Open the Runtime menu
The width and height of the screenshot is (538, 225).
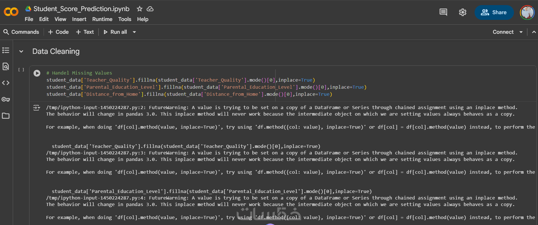[102, 19]
